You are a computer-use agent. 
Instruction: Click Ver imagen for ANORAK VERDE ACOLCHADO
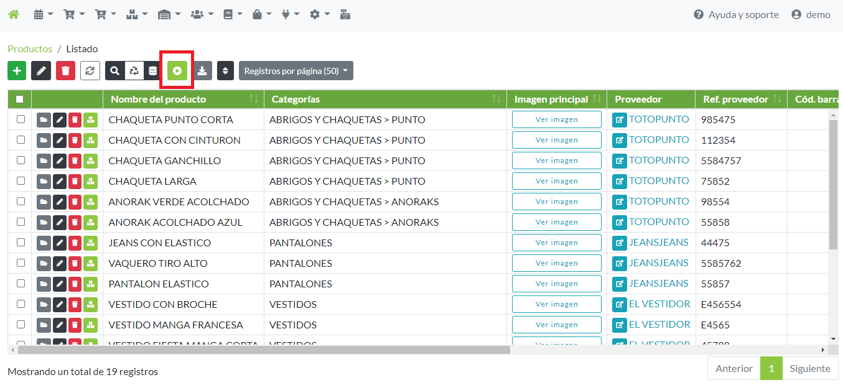click(556, 202)
